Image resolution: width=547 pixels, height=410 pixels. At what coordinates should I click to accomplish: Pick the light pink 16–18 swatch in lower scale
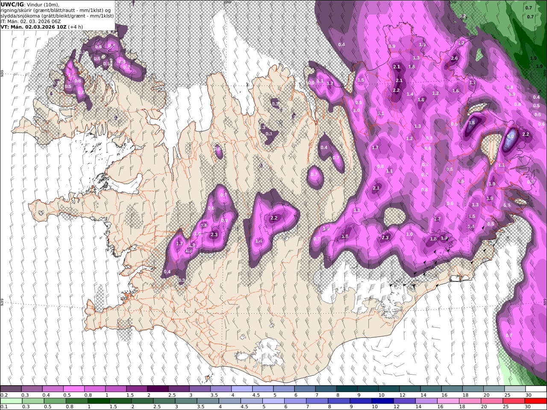coord(448,401)
